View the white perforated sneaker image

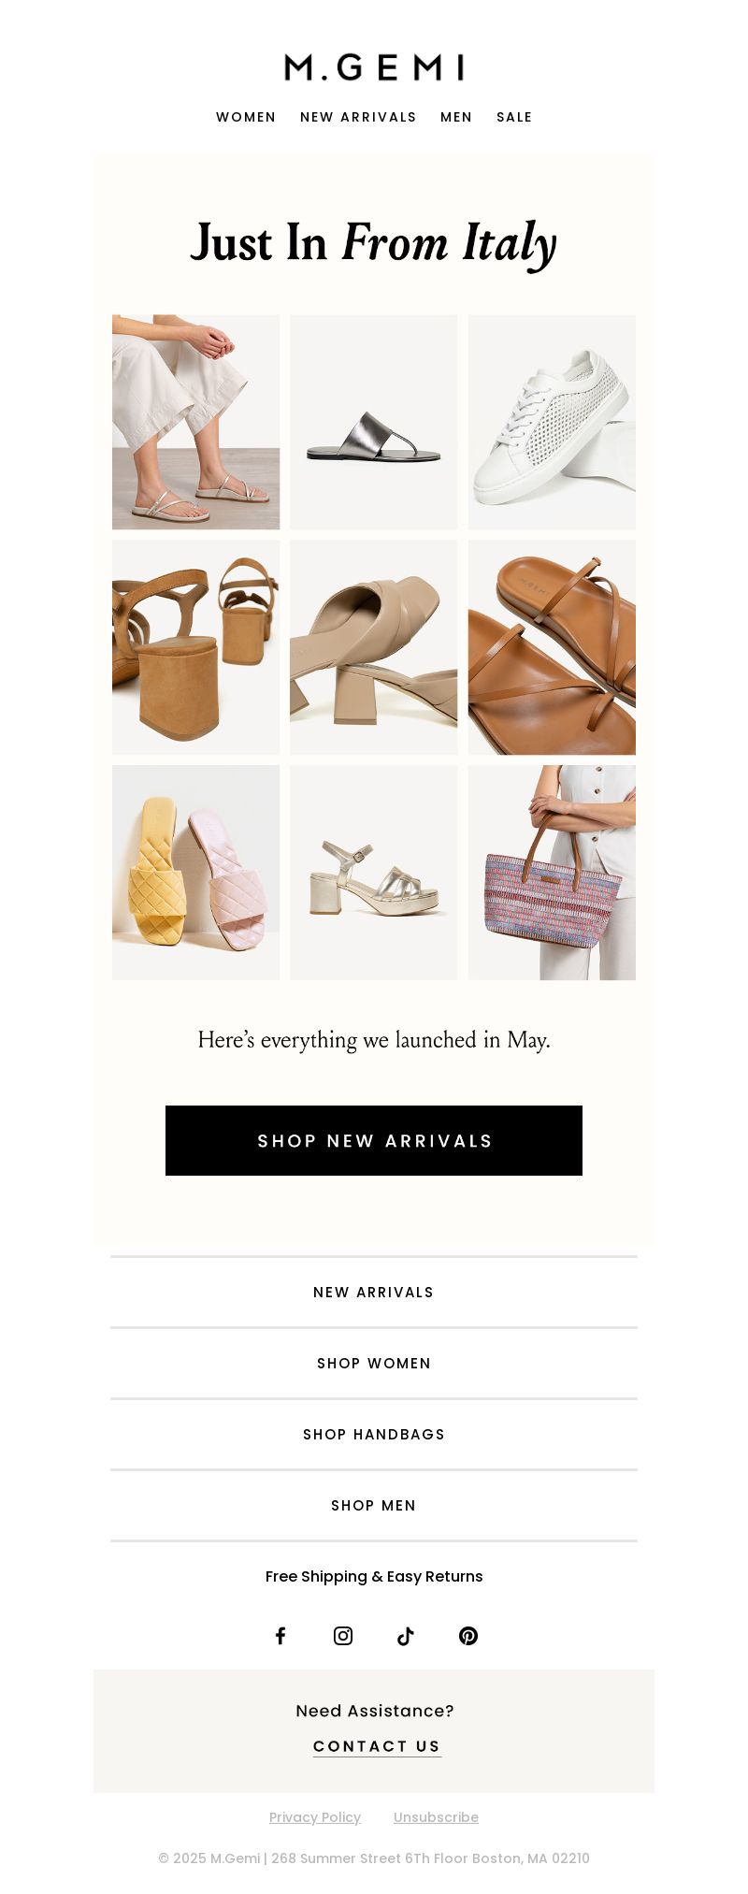552,422
